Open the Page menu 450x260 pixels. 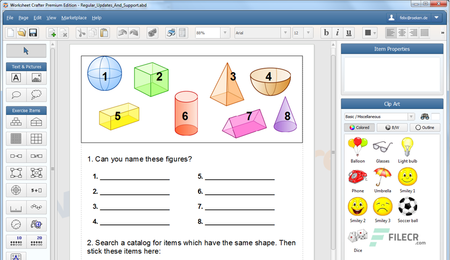23,18
